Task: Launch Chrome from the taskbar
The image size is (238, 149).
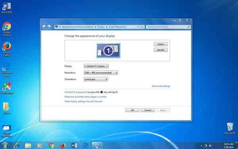Action: pyautogui.click(x=51, y=146)
